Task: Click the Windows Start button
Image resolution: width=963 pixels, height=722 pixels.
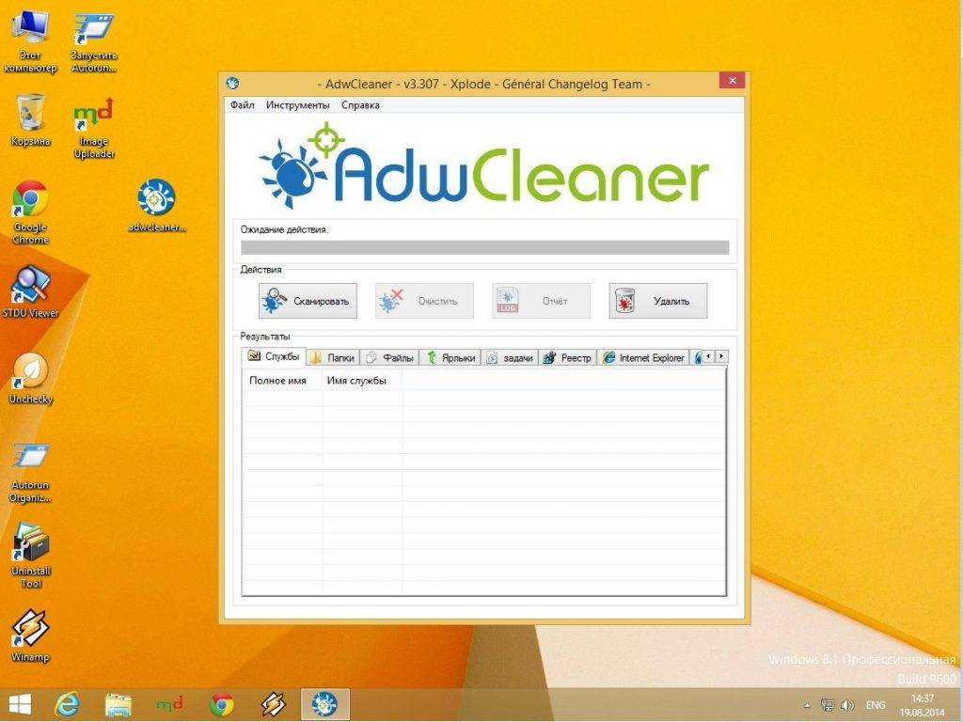Action: point(19,703)
